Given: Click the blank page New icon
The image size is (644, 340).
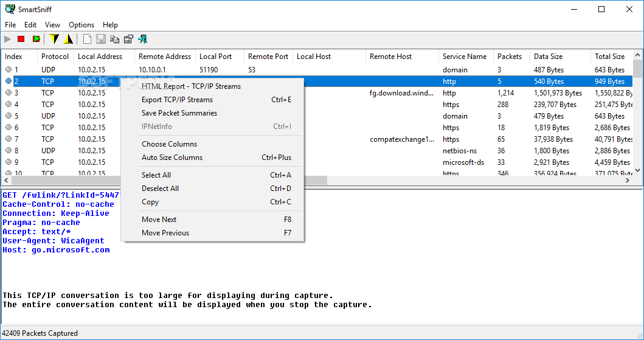Looking at the screenshot, I should point(87,39).
